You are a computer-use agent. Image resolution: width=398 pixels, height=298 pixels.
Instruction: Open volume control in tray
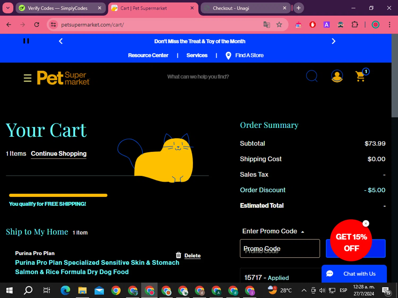[x=322, y=290]
